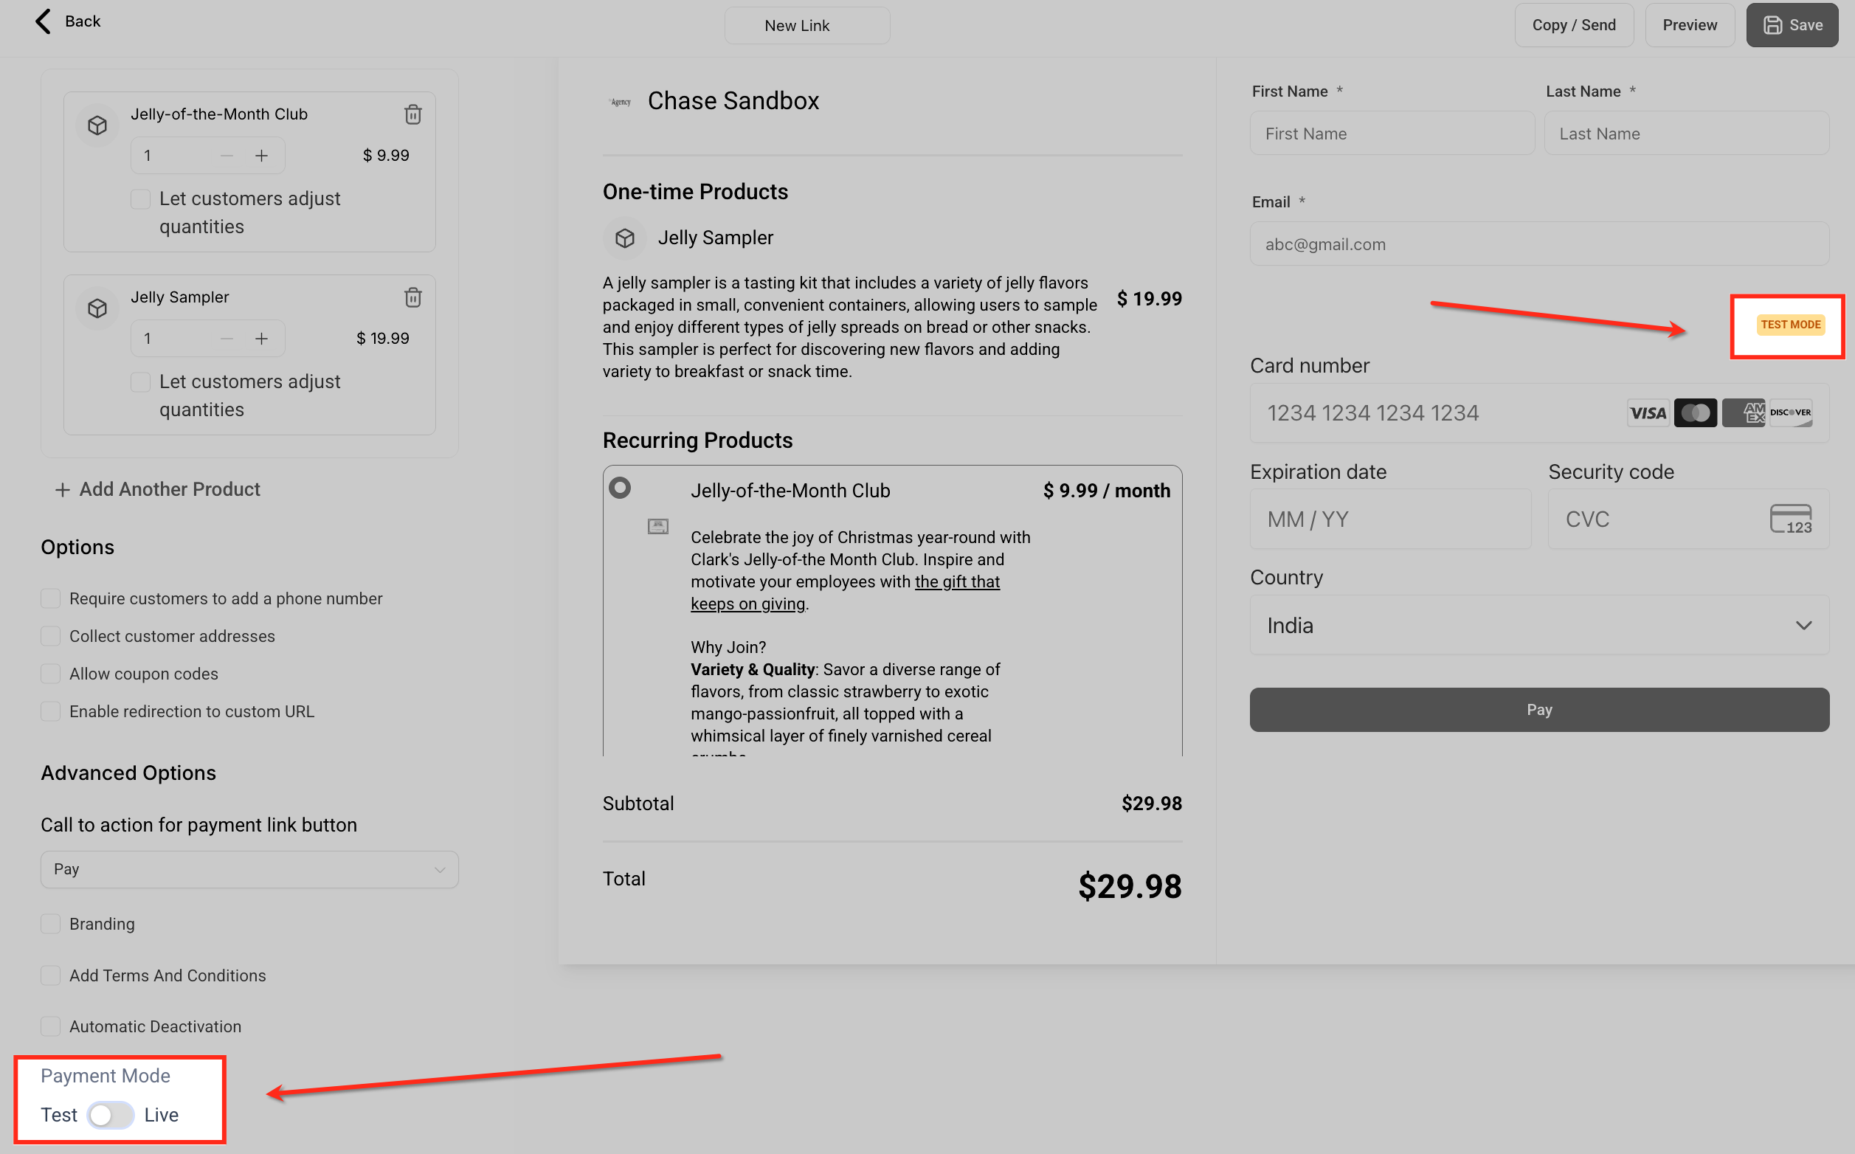Click the back arrow icon
1855x1154 pixels.
point(44,21)
